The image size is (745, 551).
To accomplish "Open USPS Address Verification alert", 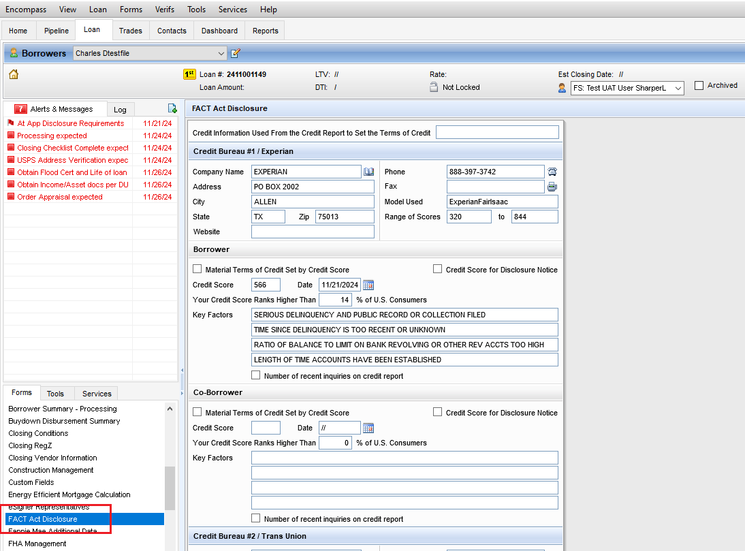I will tap(91, 160).
